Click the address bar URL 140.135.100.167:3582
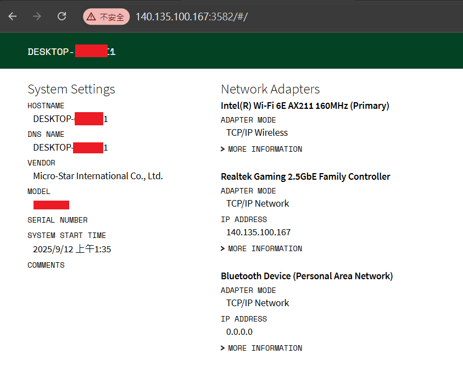Screen dimensions: 463x382 pyautogui.click(x=191, y=17)
